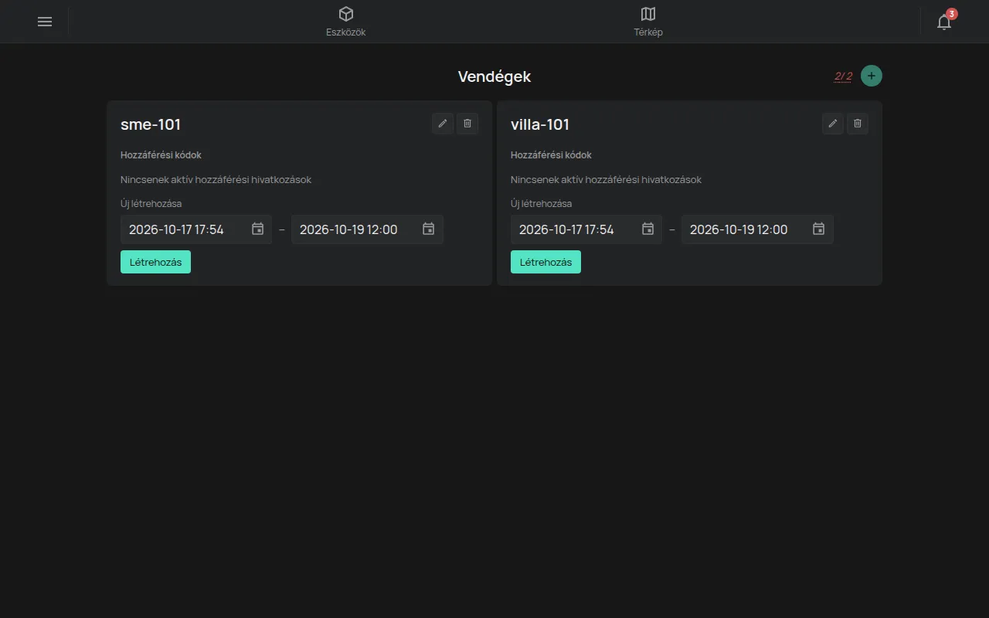The height and width of the screenshot is (618, 989).
Task: Select the villa-101 card title
Action: (x=540, y=124)
